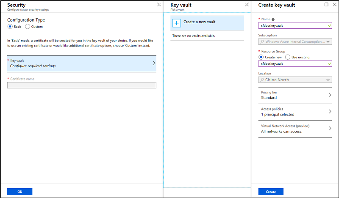Screen dimensions: 339x198
Task: Expand the Virtual Network Access setting
Action: pyautogui.click(x=295, y=129)
